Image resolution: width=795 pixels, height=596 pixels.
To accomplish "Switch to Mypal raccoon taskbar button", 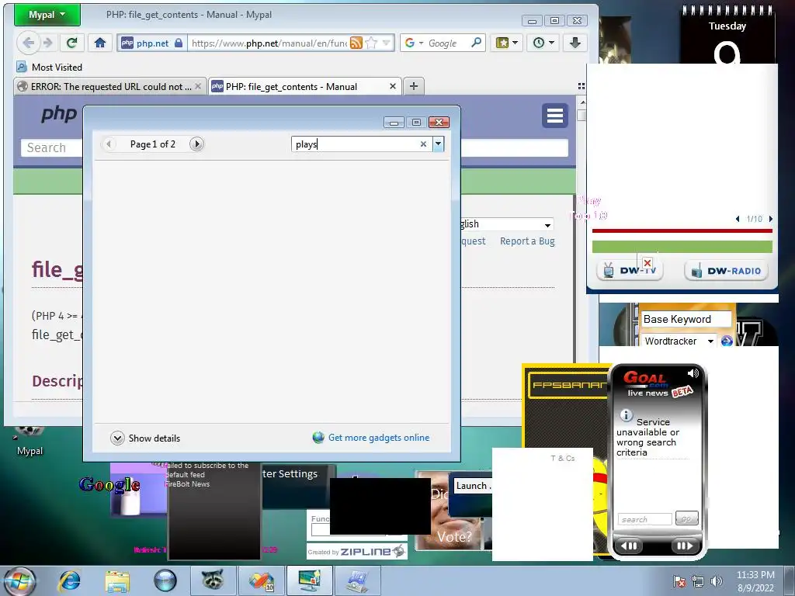I will [213, 580].
